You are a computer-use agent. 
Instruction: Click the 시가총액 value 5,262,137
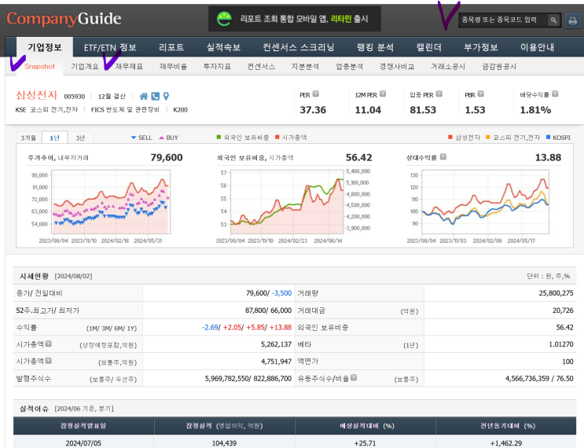point(276,344)
